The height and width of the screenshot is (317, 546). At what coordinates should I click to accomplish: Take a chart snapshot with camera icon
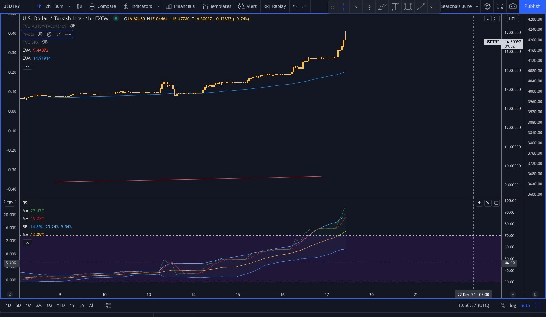pos(513,6)
